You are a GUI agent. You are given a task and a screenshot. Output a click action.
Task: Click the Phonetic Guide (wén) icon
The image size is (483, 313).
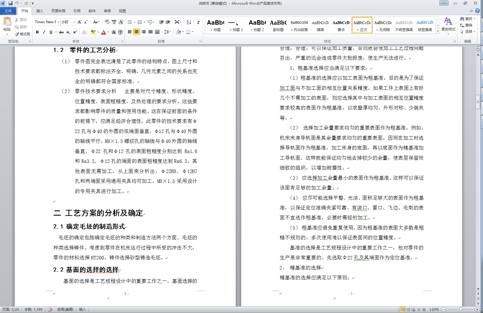coord(114,22)
